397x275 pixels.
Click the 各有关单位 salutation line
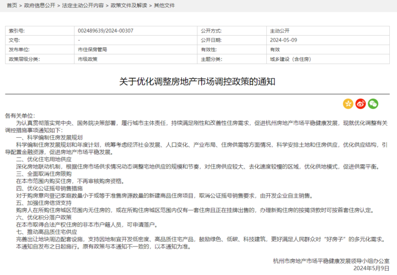point(20,116)
